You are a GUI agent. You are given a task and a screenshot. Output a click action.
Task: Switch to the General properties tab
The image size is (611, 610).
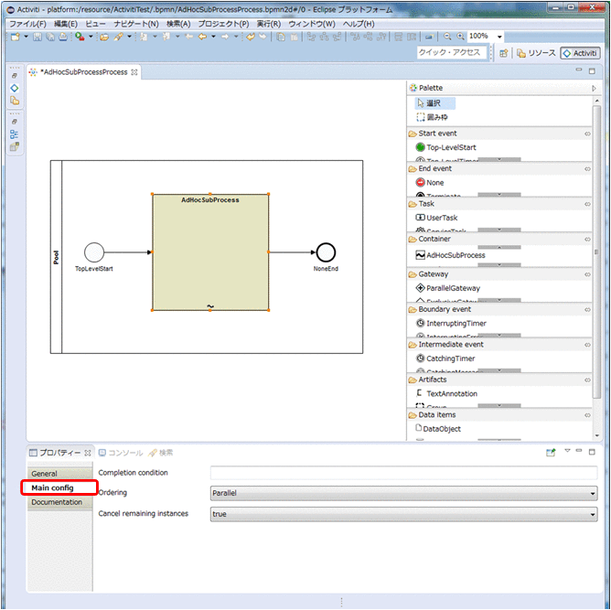coord(45,474)
